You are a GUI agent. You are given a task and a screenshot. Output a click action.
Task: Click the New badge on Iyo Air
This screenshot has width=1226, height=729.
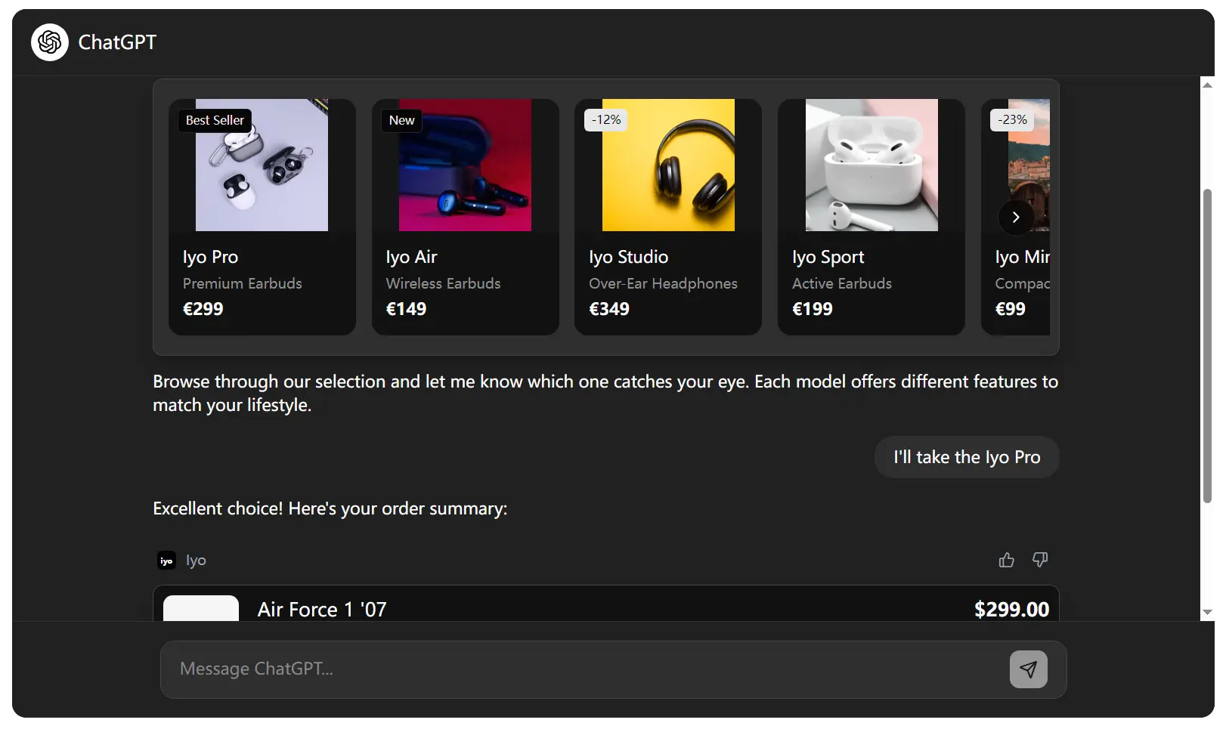pyautogui.click(x=401, y=120)
